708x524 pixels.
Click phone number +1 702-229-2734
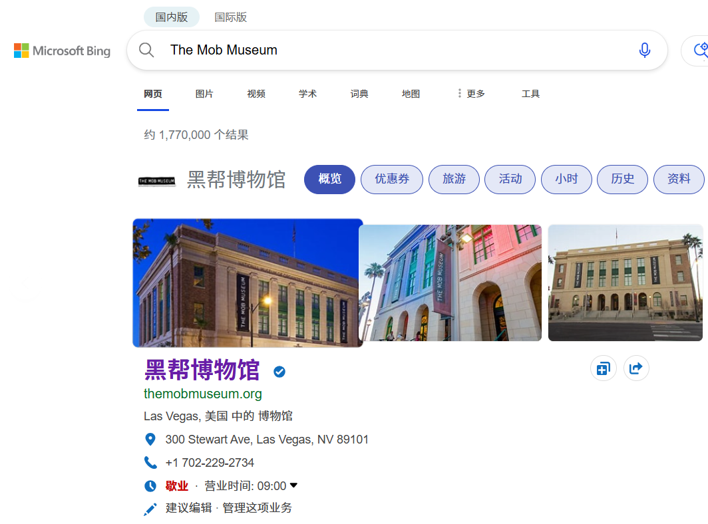(x=210, y=463)
